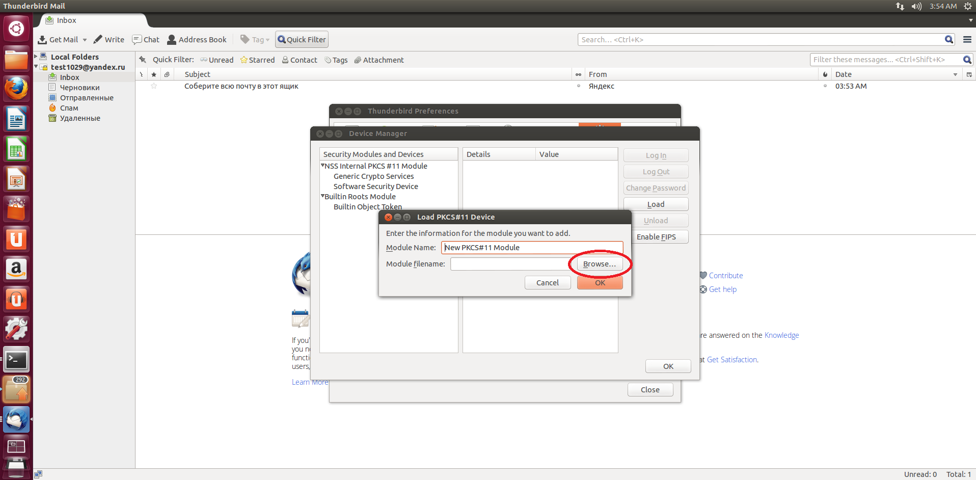Select the Спам folder
The width and height of the screenshot is (976, 480).
click(x=69, y=108)
